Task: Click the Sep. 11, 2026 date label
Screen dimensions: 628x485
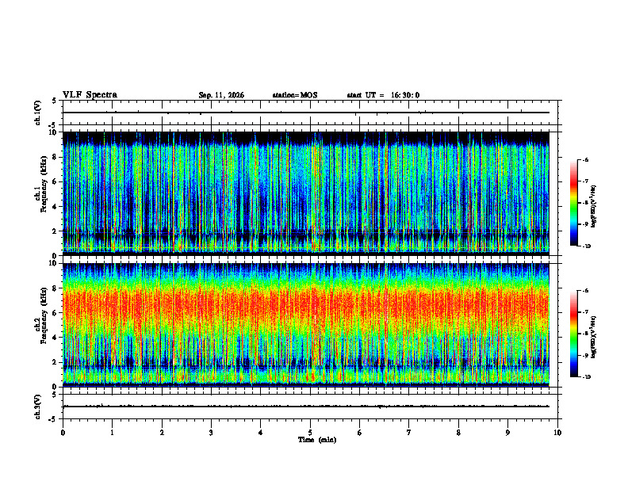Action: [221, 95]
